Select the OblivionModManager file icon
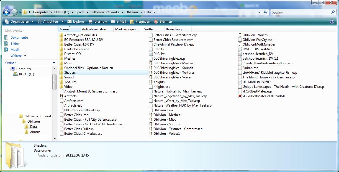Viewport: 339px width, 172px height. (x=240, y=44)
